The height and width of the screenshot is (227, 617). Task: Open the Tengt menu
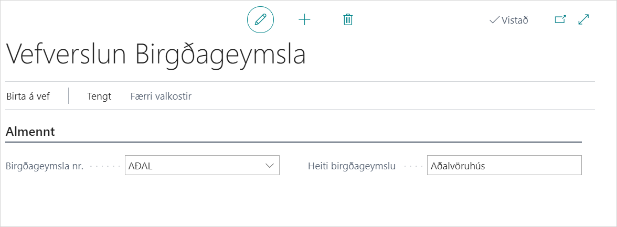(x=99, y=96)
